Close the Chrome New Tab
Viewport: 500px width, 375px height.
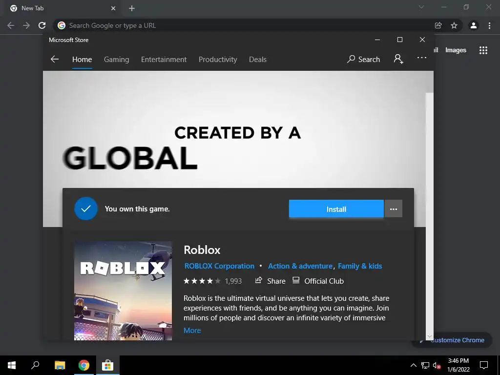tap(113, 8)
